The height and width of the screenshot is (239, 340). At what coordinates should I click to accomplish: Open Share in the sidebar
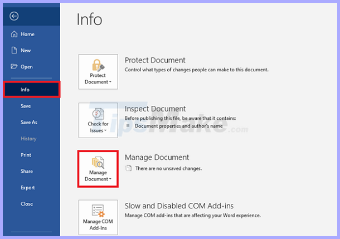tap(31, 171)
